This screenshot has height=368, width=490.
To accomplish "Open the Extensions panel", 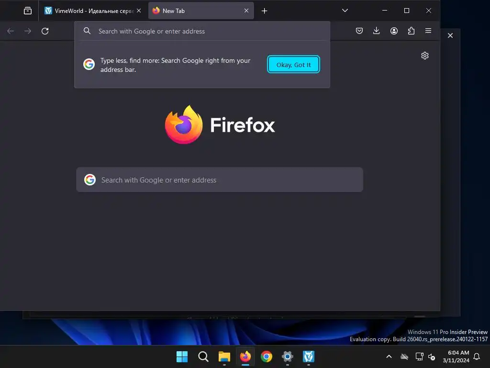I will 411,31.
